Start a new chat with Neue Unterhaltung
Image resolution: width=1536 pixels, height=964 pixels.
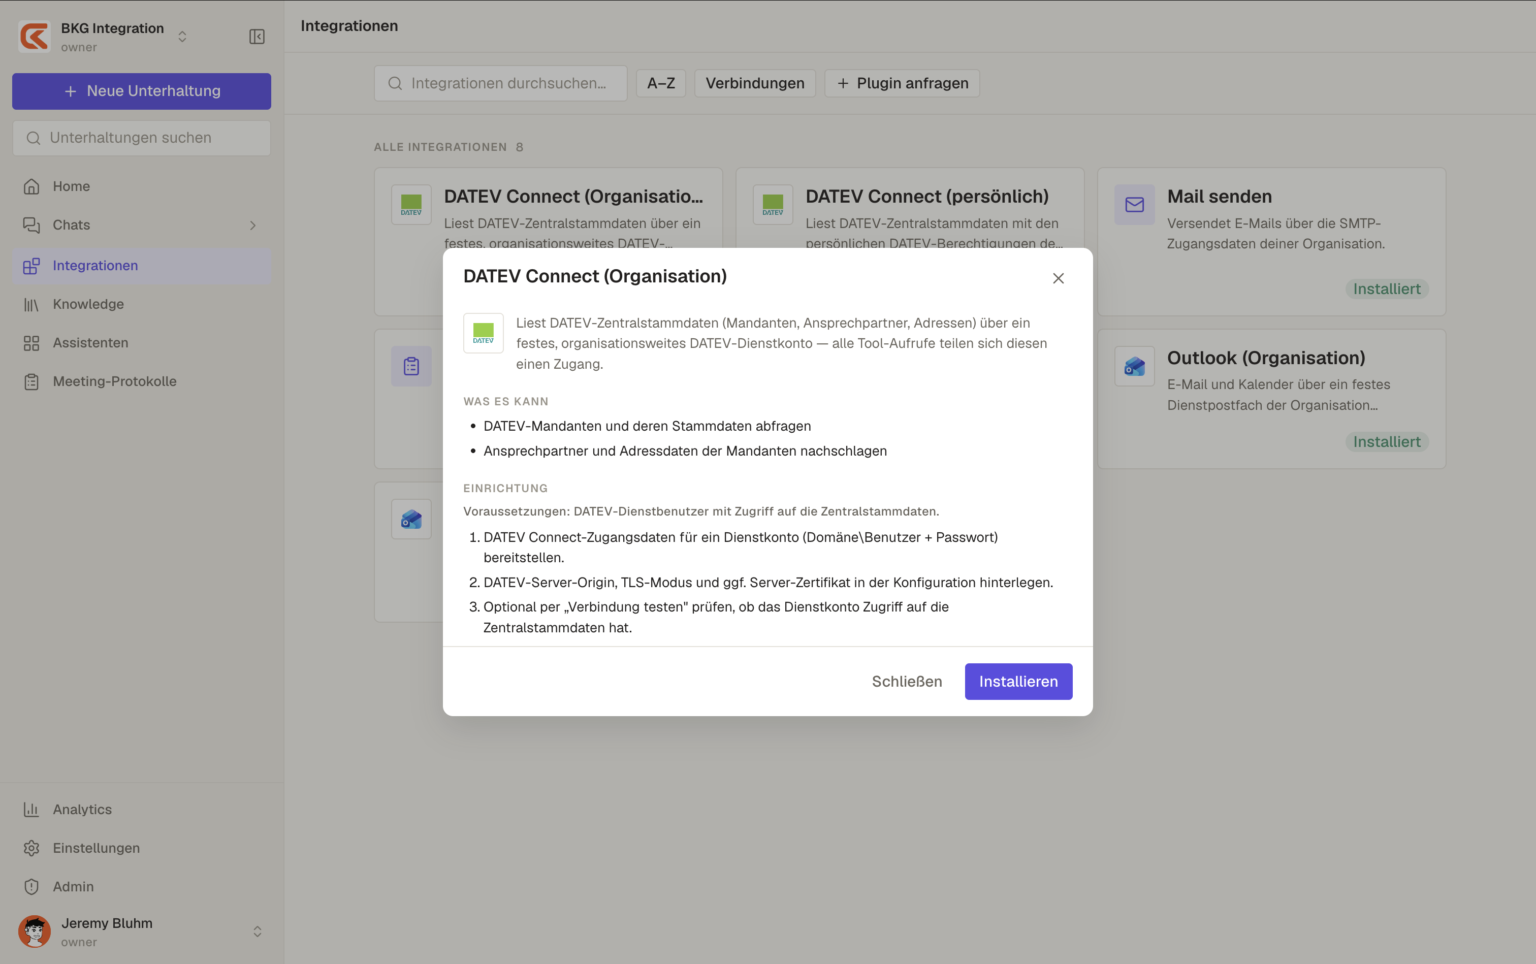click(x=142, y=91)
